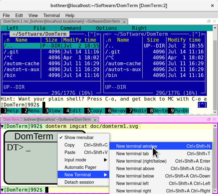This screenshot has width=218, height=194.
Task: Click the upper pane scrollbar down arrow
Action: point(215,112)
